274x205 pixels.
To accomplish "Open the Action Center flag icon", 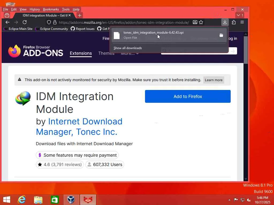I will tap(236, 200).
